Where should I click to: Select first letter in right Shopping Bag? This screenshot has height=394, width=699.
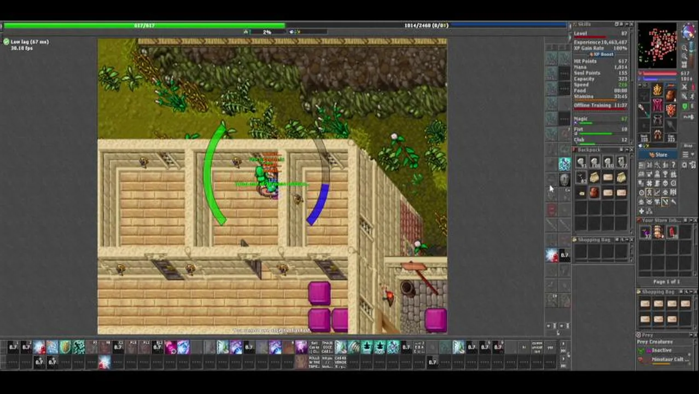[645, 304]
